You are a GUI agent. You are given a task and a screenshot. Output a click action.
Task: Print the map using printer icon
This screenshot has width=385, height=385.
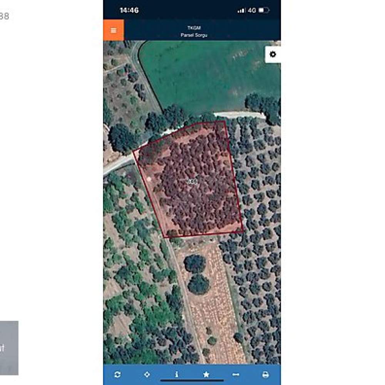tap(265, 375)
